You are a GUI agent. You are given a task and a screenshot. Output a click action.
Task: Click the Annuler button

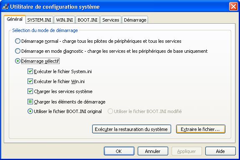tap(153, 151)
